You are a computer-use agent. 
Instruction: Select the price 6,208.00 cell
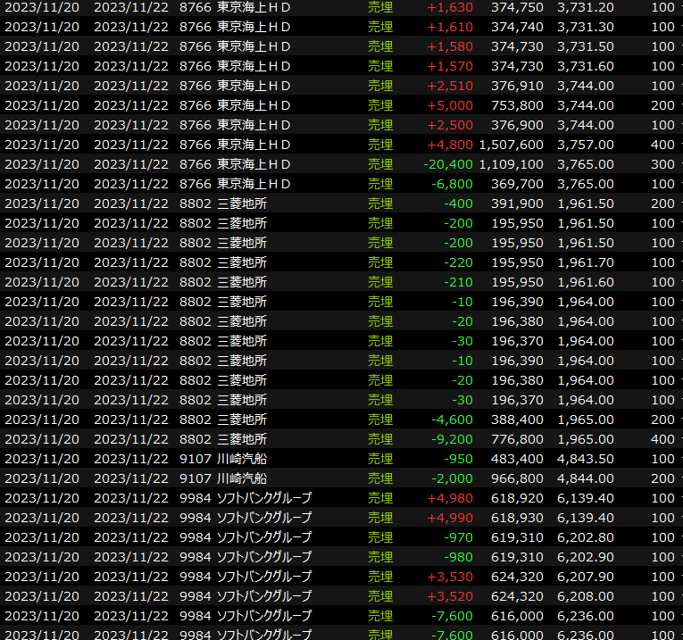point(586,596)
